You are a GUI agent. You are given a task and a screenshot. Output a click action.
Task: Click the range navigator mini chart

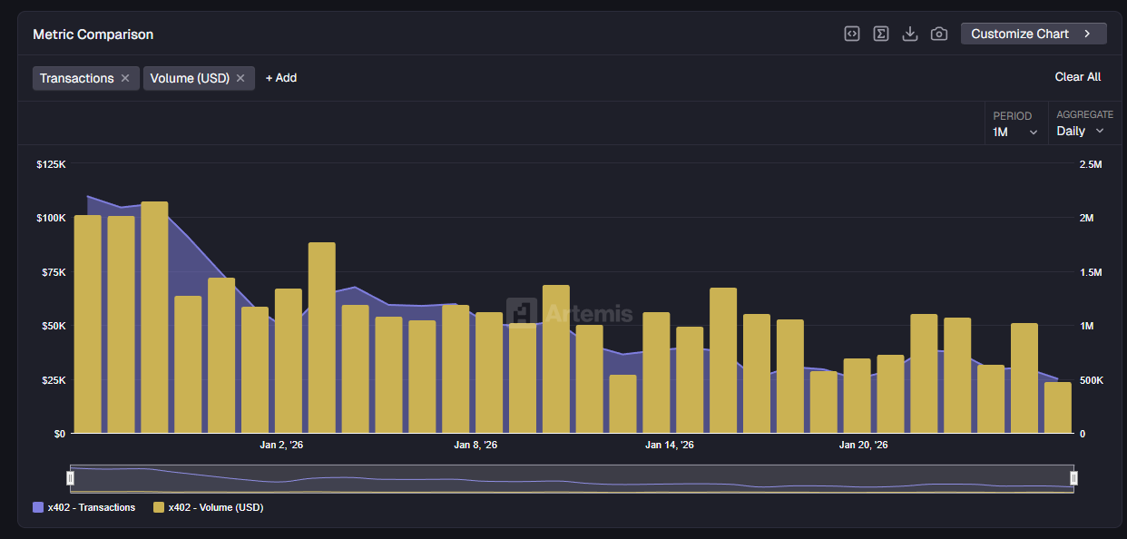pos(572,478)
